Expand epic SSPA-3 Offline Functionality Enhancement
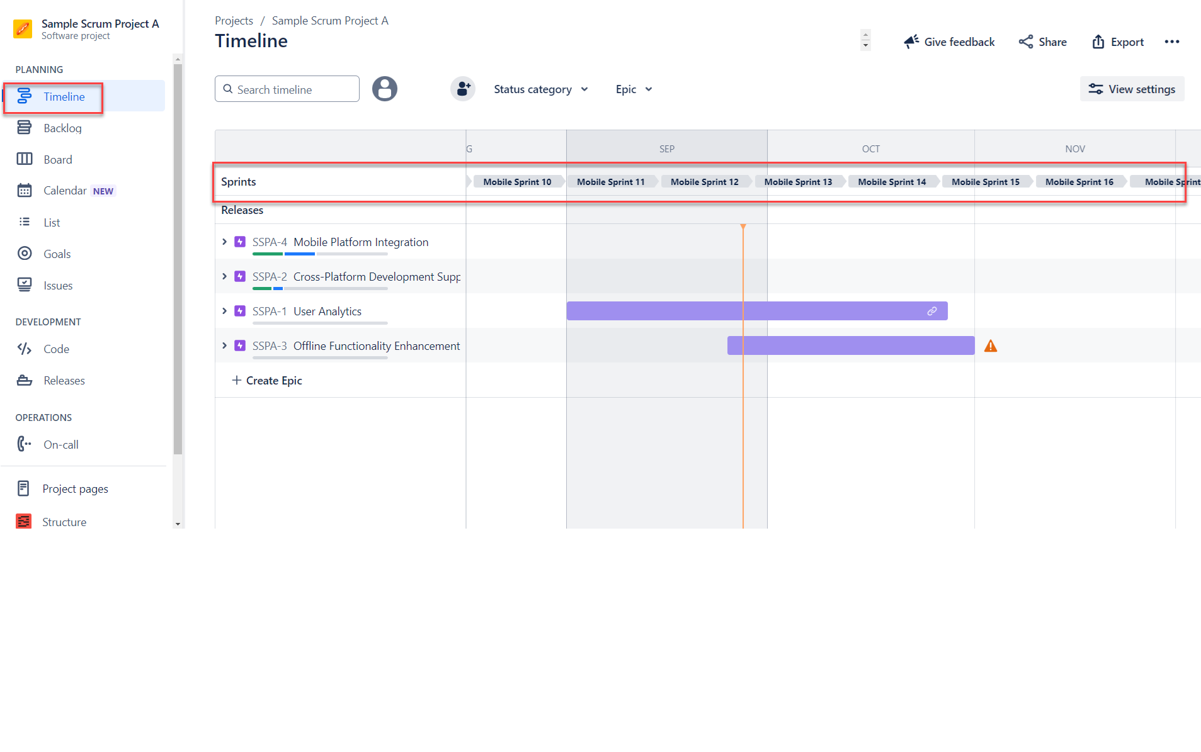Screen dimensions: 1201x752 coord(224,345)
